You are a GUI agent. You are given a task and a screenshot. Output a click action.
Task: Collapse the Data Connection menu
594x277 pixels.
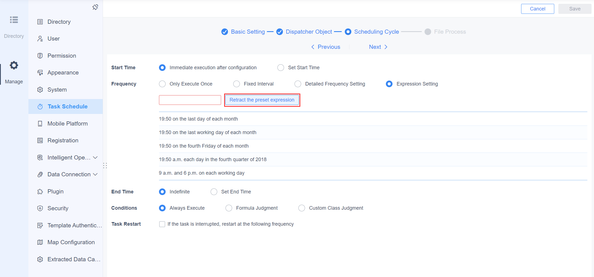[x=96, y=174]
